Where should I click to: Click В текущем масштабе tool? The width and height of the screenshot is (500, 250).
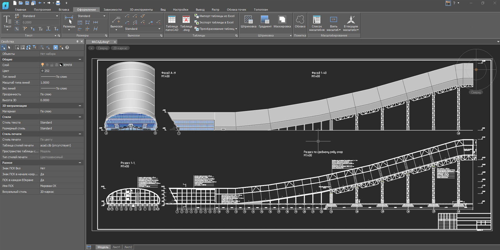pos(351,23)
